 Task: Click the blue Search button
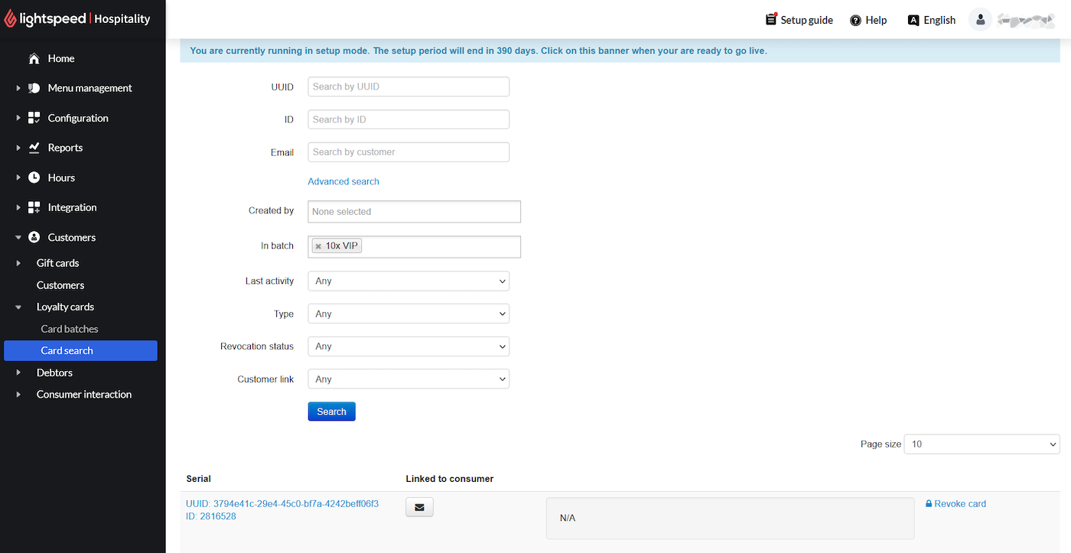[x=331, y=411]
